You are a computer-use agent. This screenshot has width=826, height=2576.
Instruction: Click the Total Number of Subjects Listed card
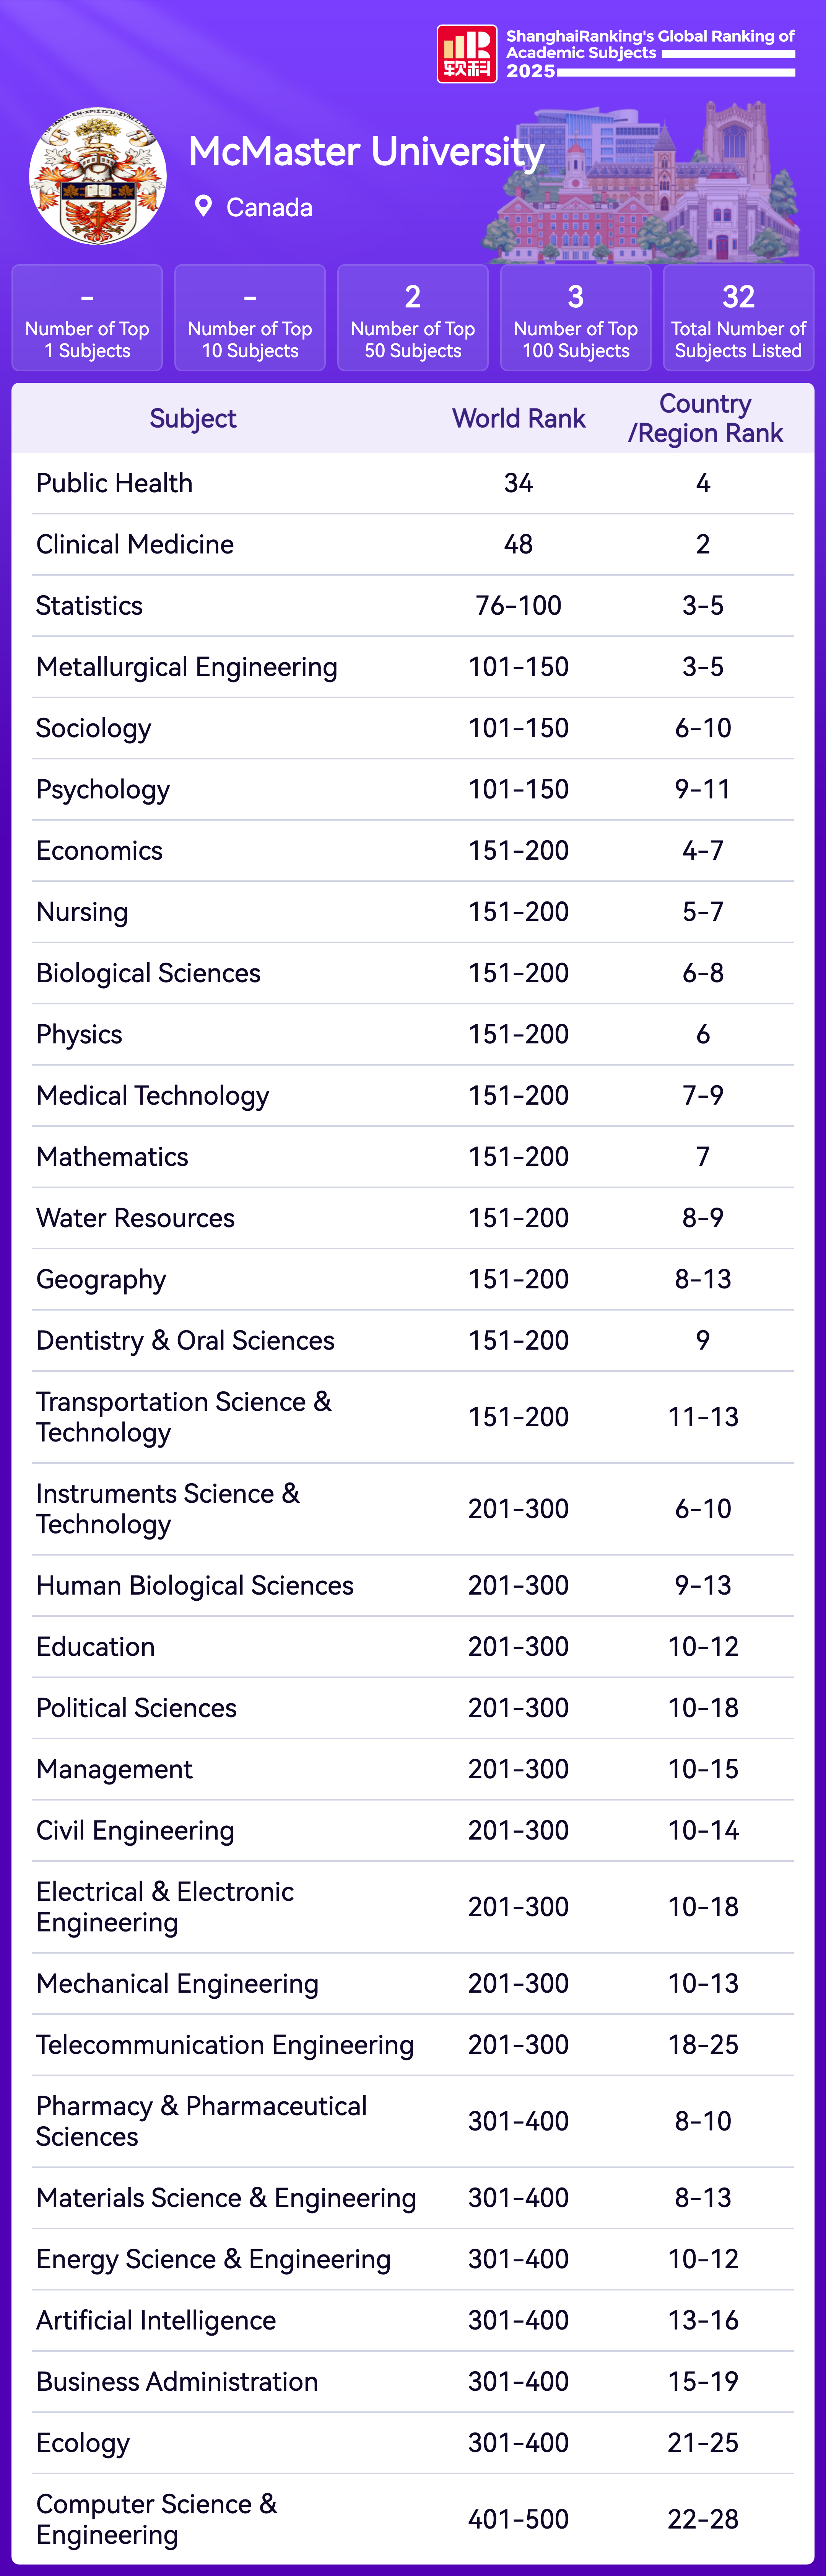pyautogui.click(x=738, y=318)
